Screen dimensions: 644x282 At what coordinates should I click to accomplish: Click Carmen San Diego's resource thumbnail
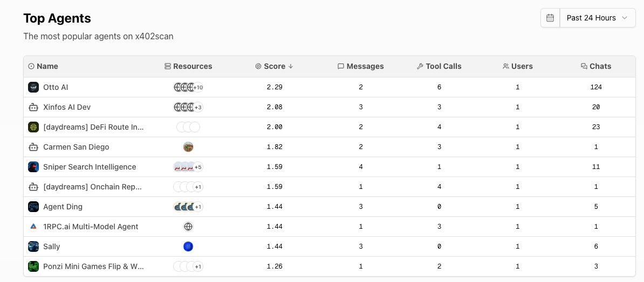(188, 147)
